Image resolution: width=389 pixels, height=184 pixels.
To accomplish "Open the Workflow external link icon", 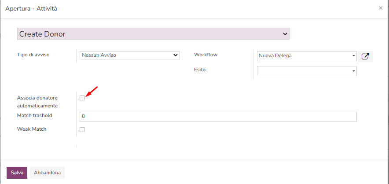I will pos(365,56).
